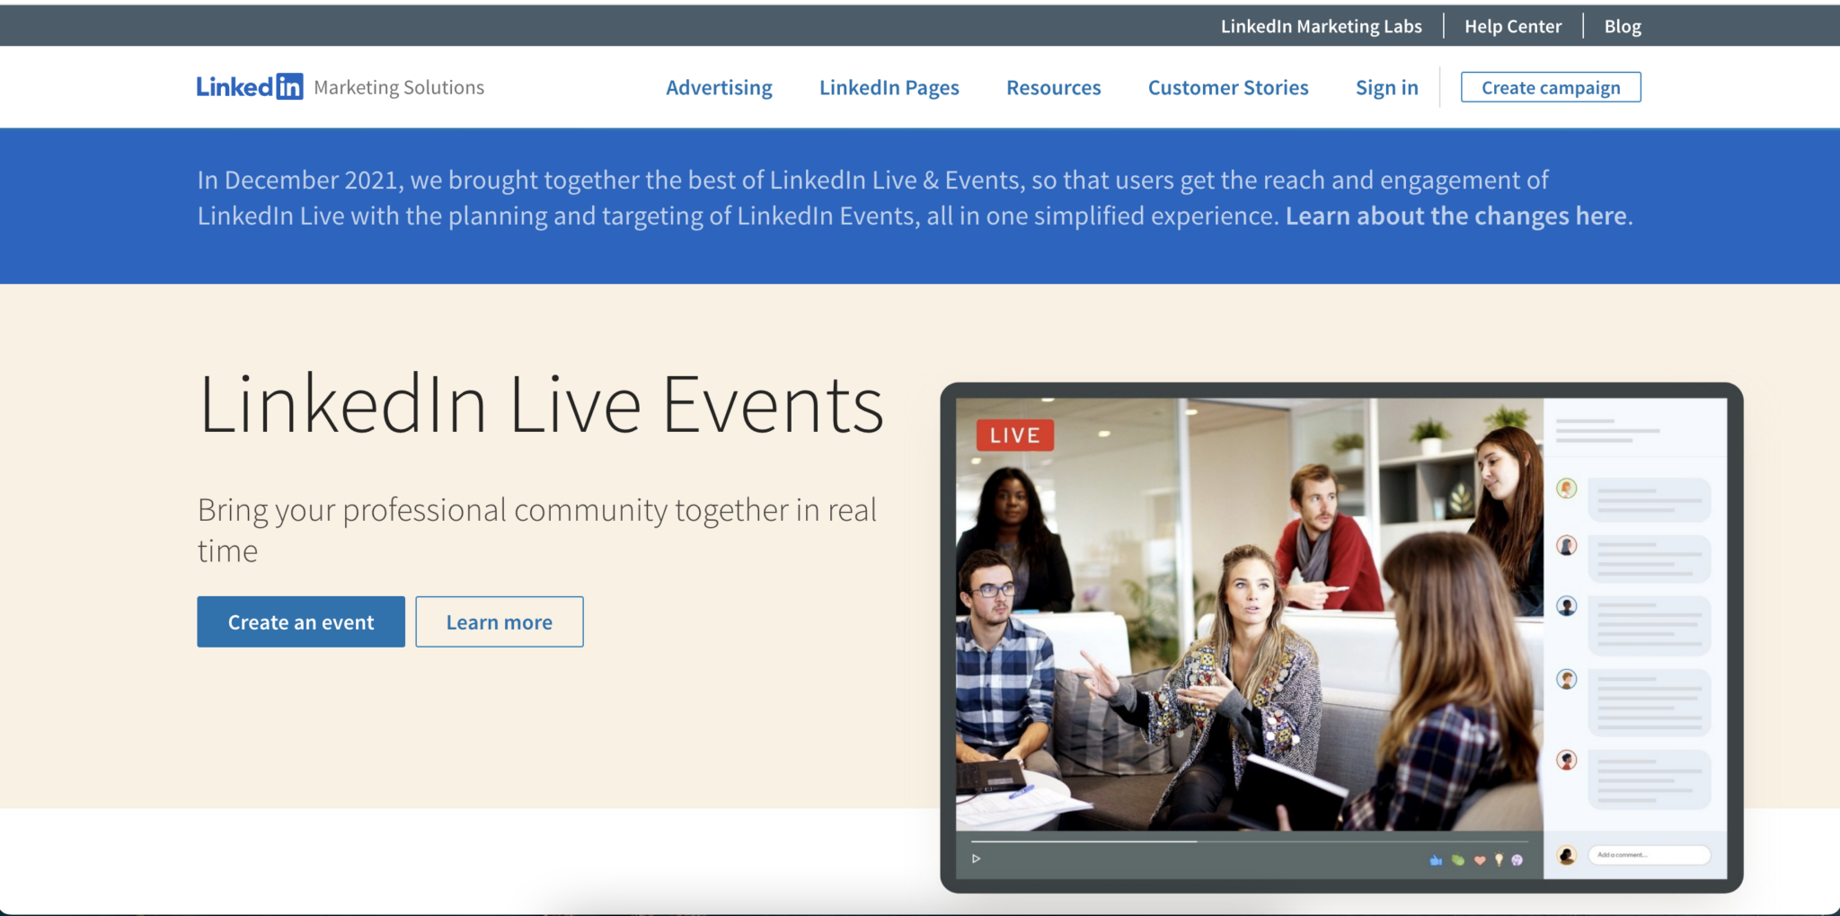Image resolution: width=1840 pixels, height=916 pixels.
Task: Open the LinkedIn Pages menu
Action: [889, 88]
